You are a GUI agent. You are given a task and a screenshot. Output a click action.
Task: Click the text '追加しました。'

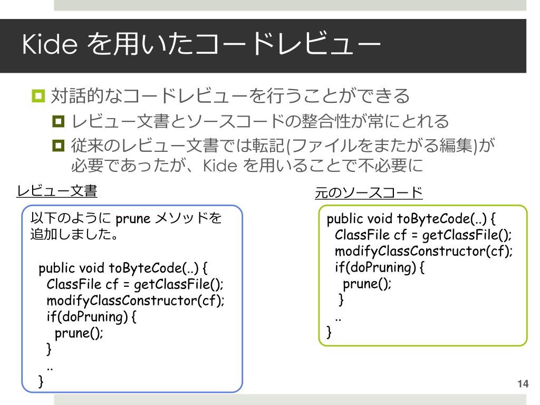[74, 234]
